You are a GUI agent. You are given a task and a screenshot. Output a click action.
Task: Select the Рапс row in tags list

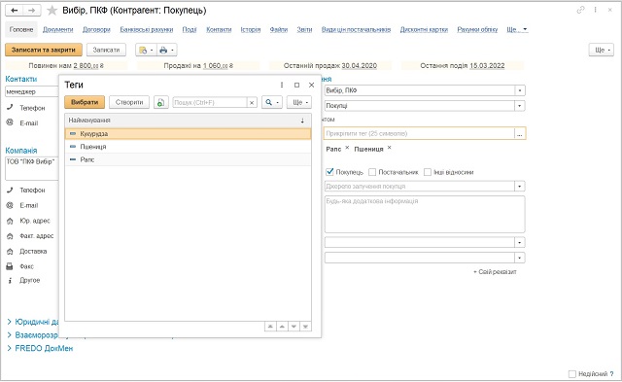(x=188, y=159)
